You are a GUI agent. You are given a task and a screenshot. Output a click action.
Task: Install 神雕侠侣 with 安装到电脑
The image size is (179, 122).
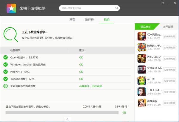tap(169, 103)
